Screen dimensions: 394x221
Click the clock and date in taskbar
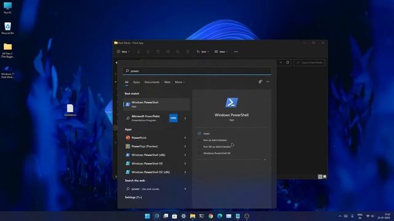coord(384,216)
